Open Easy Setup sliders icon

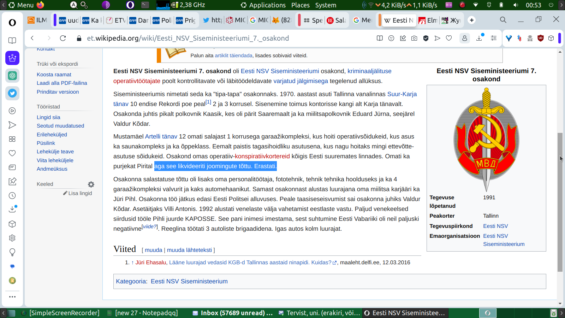494,38
